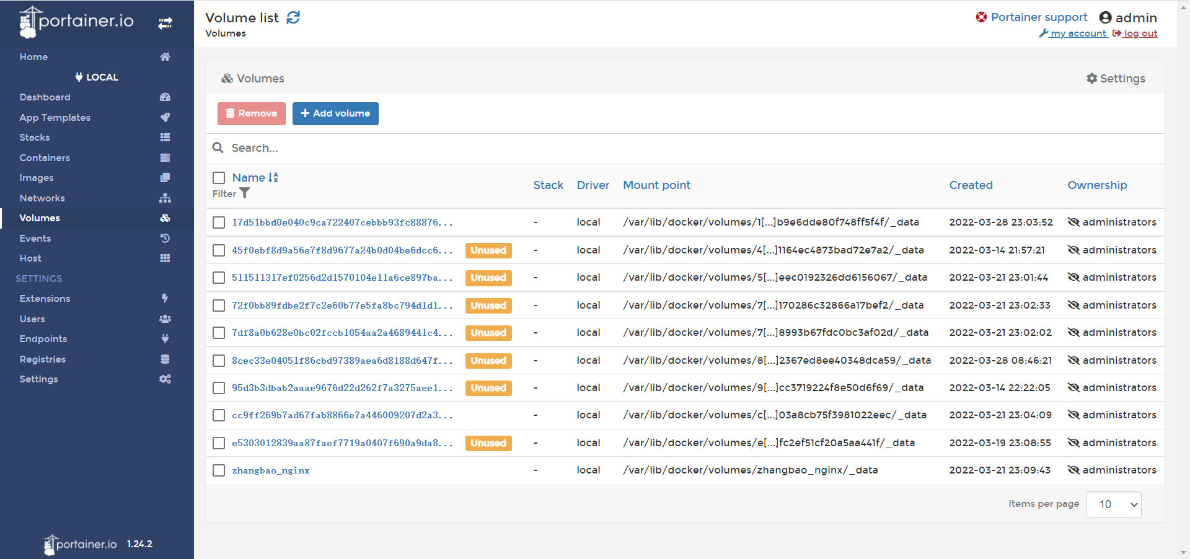Click the Users group icon
1190x559 pixels.
point(165,319)
